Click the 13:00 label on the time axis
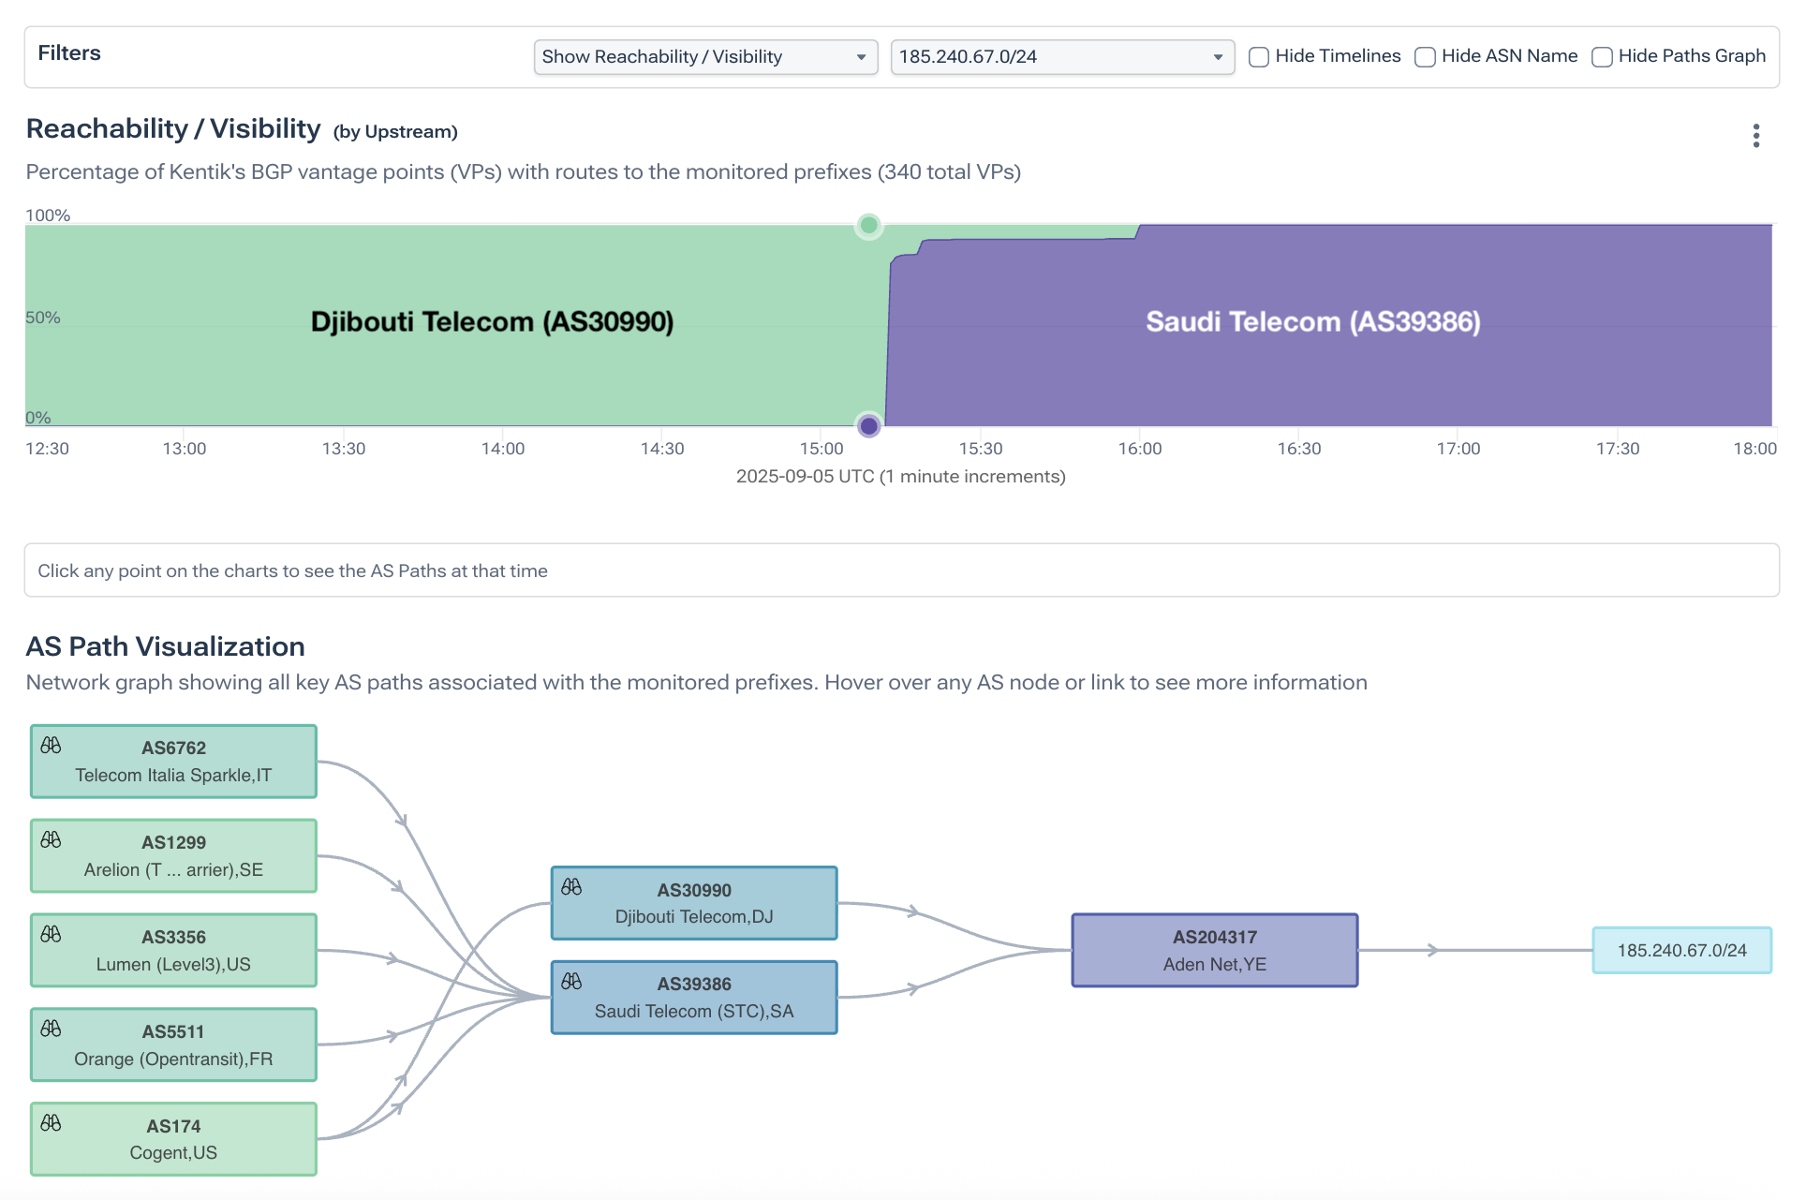 185,449
